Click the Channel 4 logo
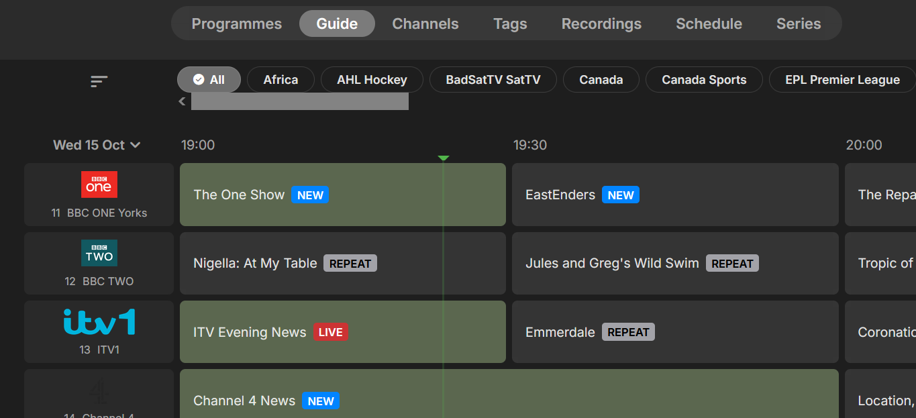916x418 pixels. pos(99,390)
